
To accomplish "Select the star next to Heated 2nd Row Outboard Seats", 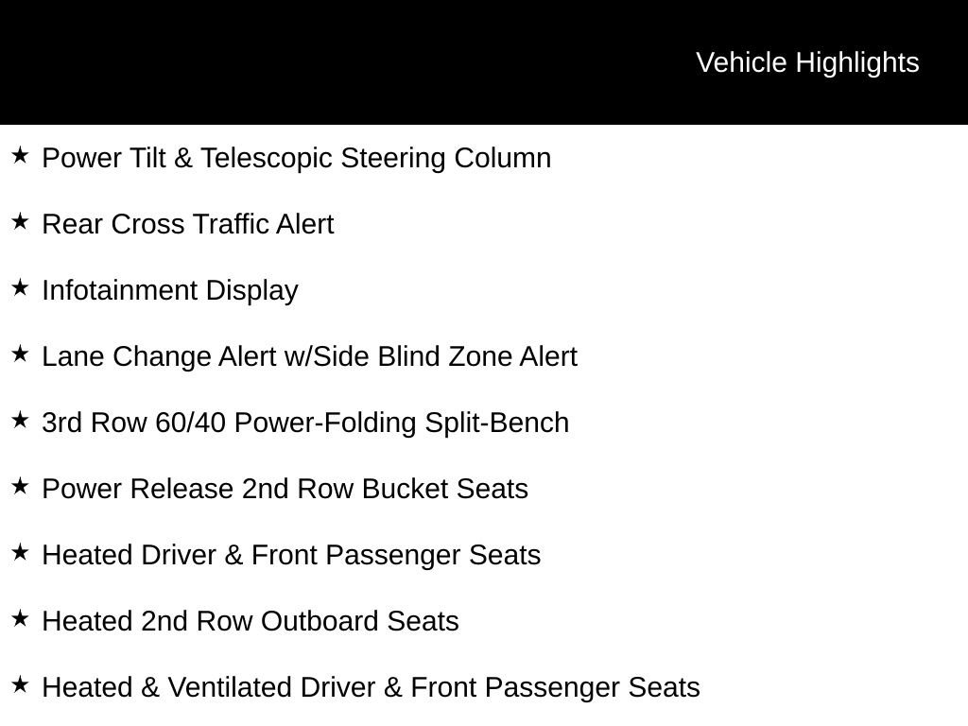I will (x=20, y=618).
